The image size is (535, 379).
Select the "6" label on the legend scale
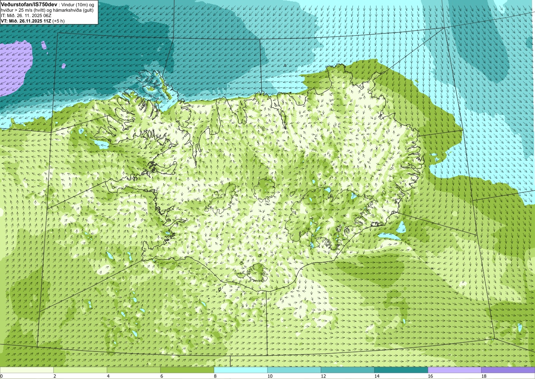click(162, 376)
